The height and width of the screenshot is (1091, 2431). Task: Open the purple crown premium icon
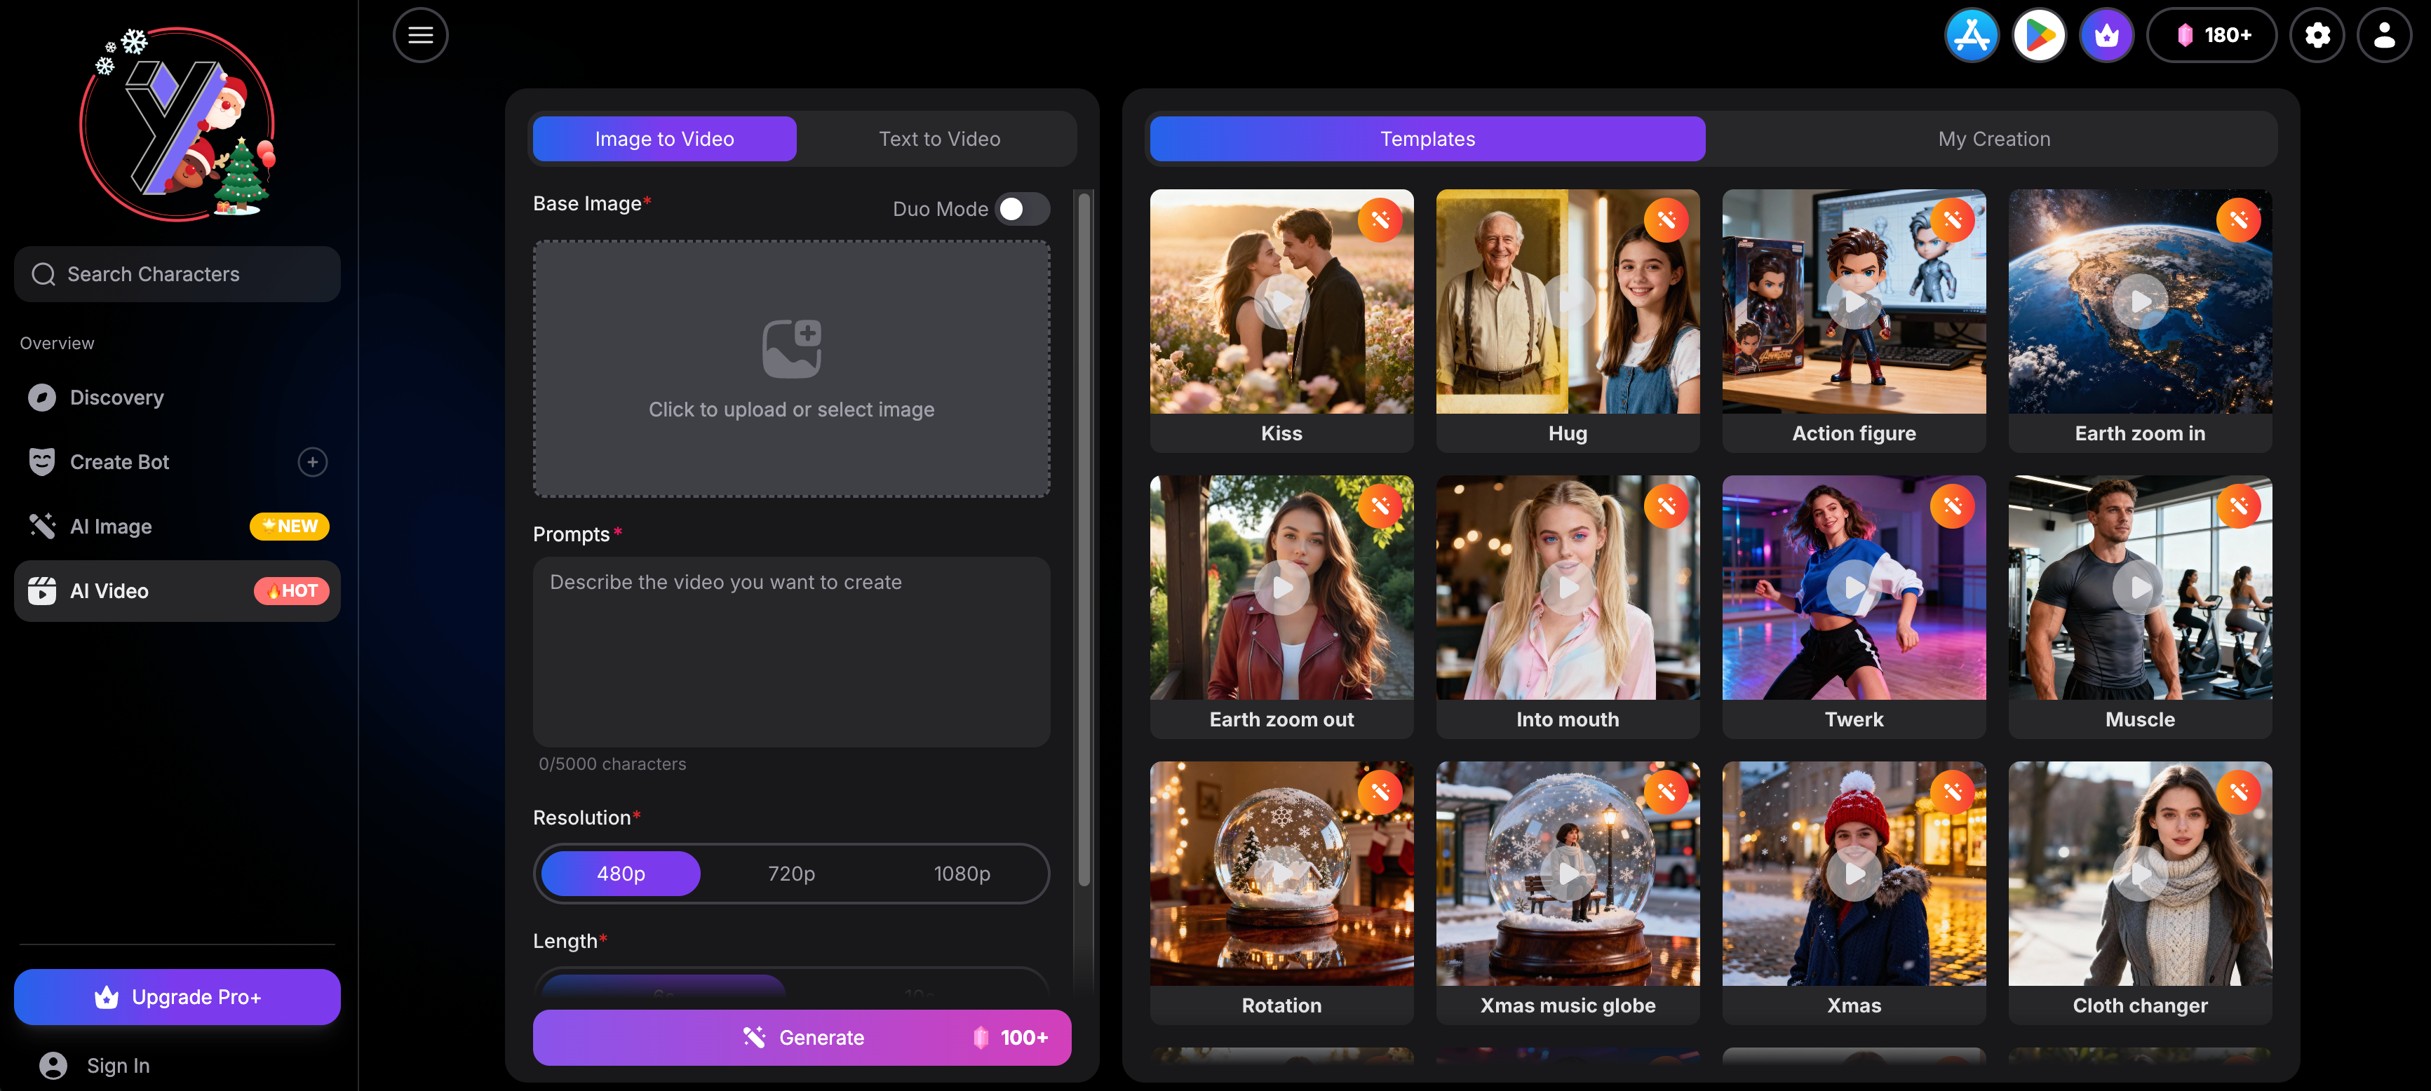2106,35
